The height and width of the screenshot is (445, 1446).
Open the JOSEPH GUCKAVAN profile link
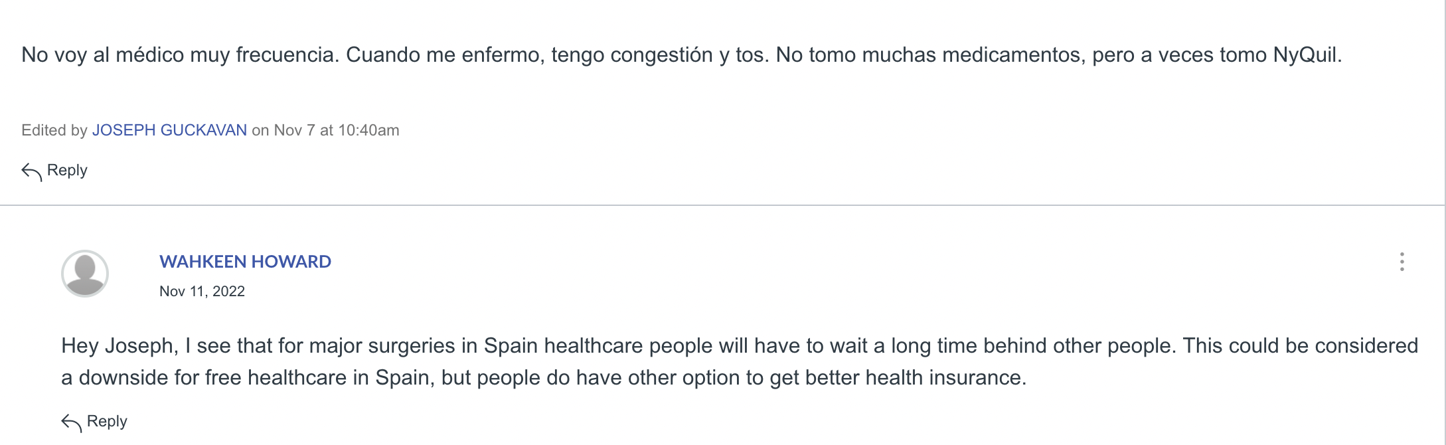click(x=169, y=130)
